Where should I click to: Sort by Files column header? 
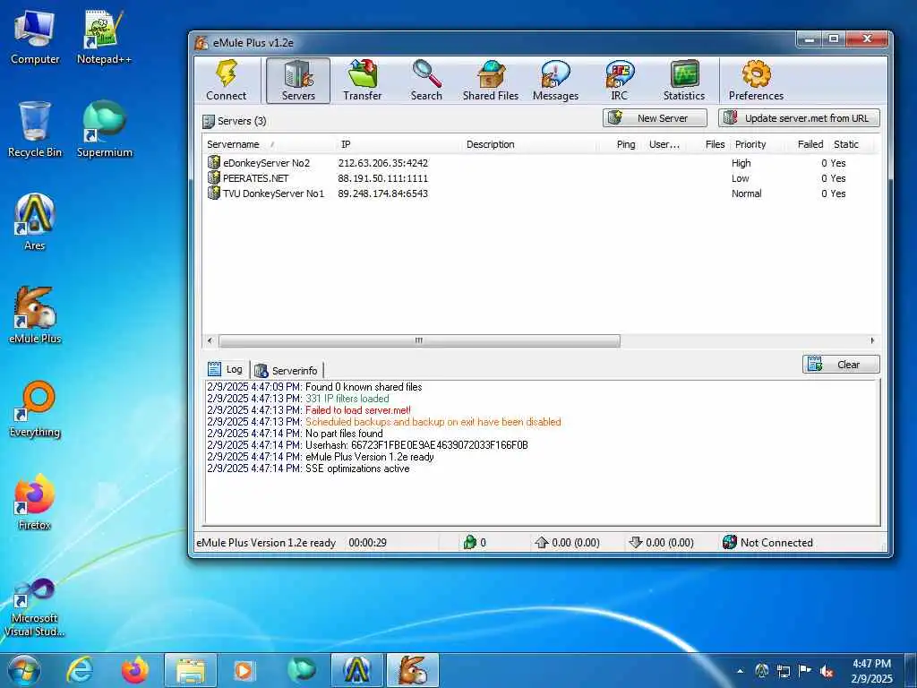(x=714, y=144)
